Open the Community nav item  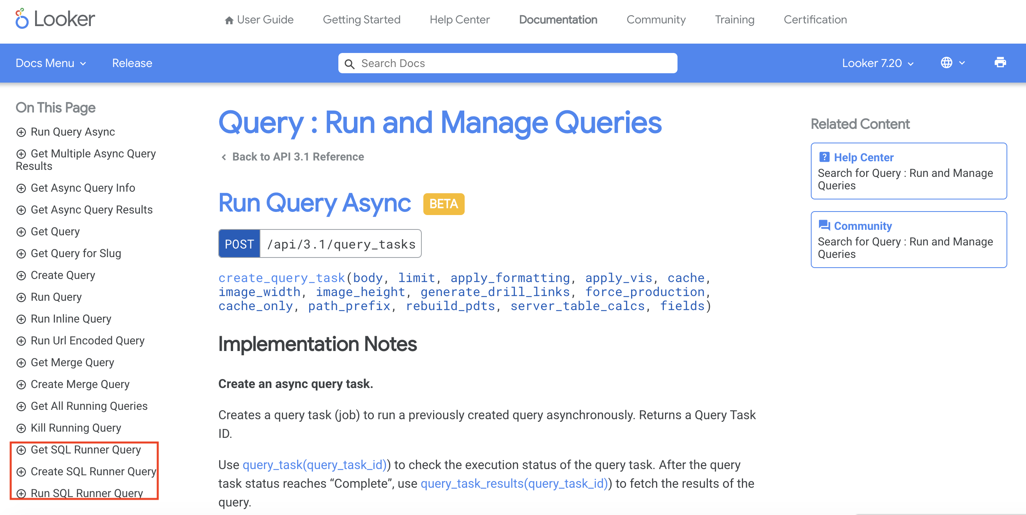click(656, 19)
